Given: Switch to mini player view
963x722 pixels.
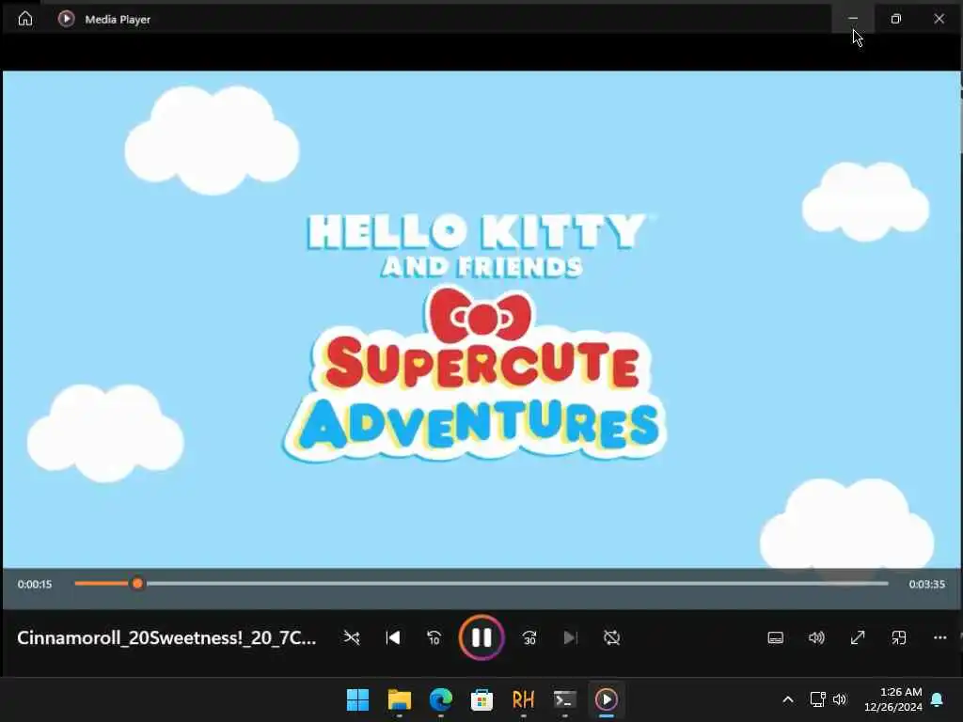Looking at the screenshot, I should [899, 638].
